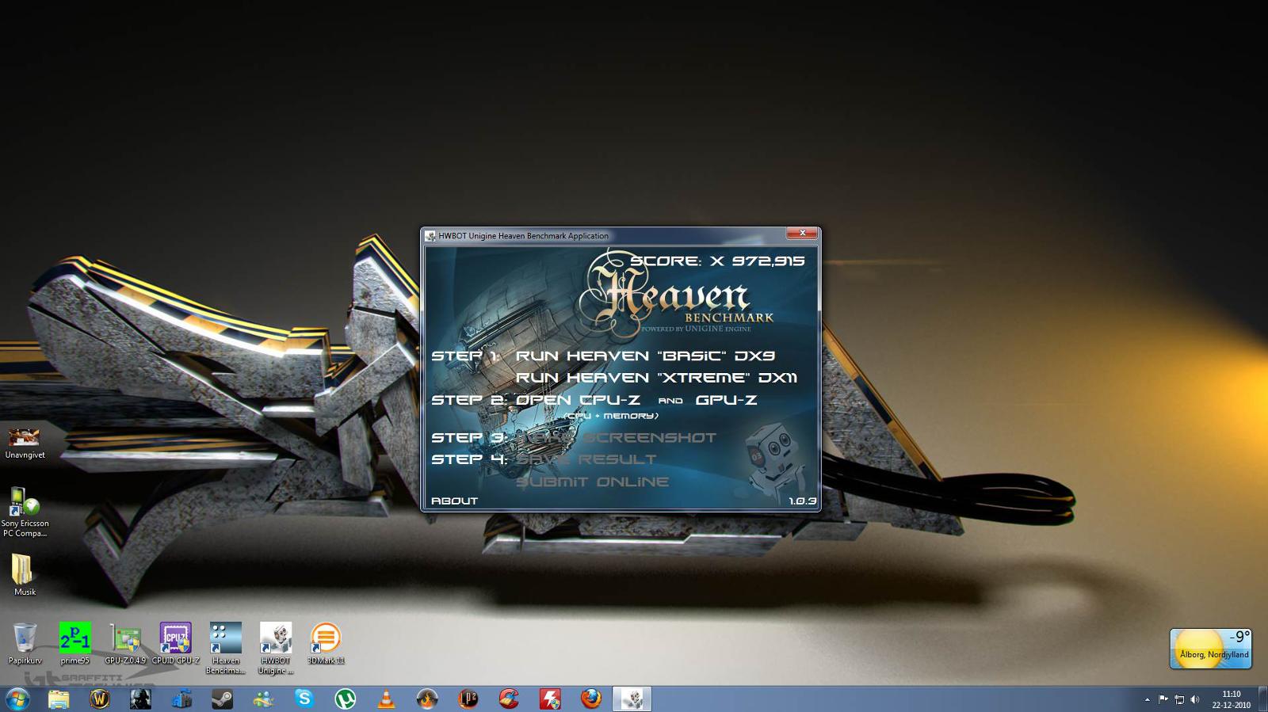The image size is (1268, 712).
Task: Click the score X 972,915 text
Action: (717, 261)
